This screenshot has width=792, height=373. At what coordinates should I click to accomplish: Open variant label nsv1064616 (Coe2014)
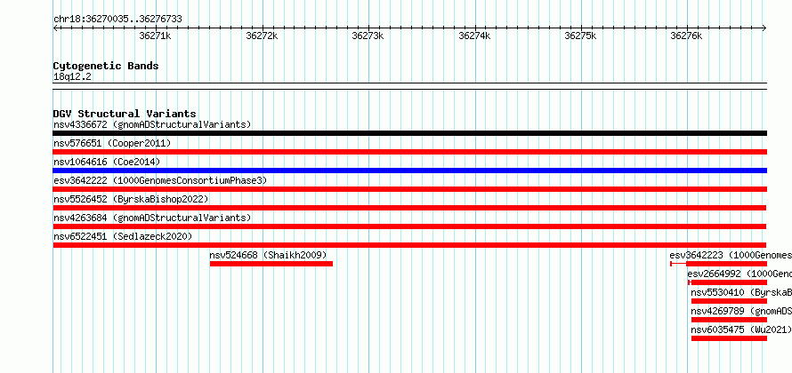tap(107, 162)
